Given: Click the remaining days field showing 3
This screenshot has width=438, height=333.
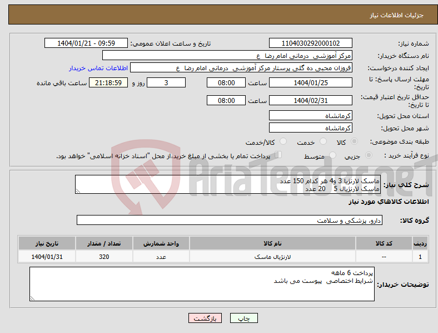Looking at the screenshot, I should [x=166, y=82].
